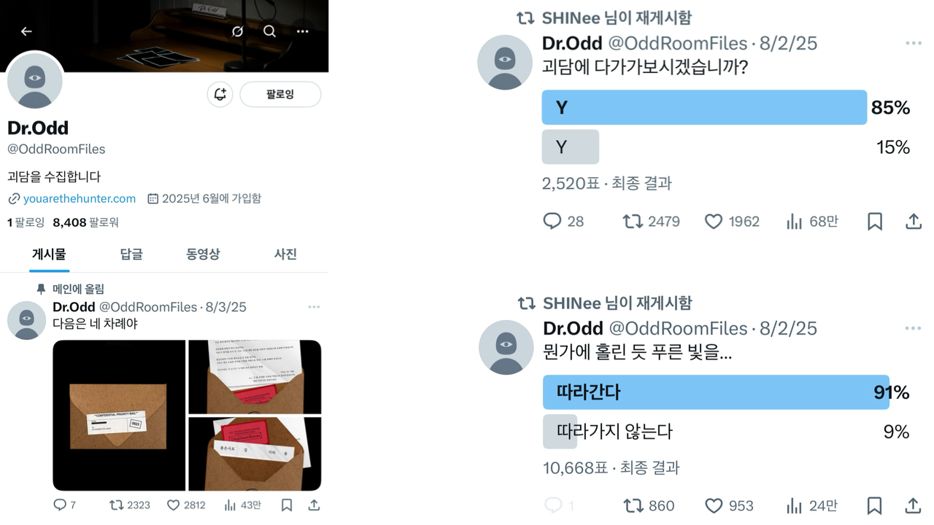This screenshot has width=934, height=525.
Task: View the 8,408 팔로워 followers list
Action: click(x=85, y=222)
